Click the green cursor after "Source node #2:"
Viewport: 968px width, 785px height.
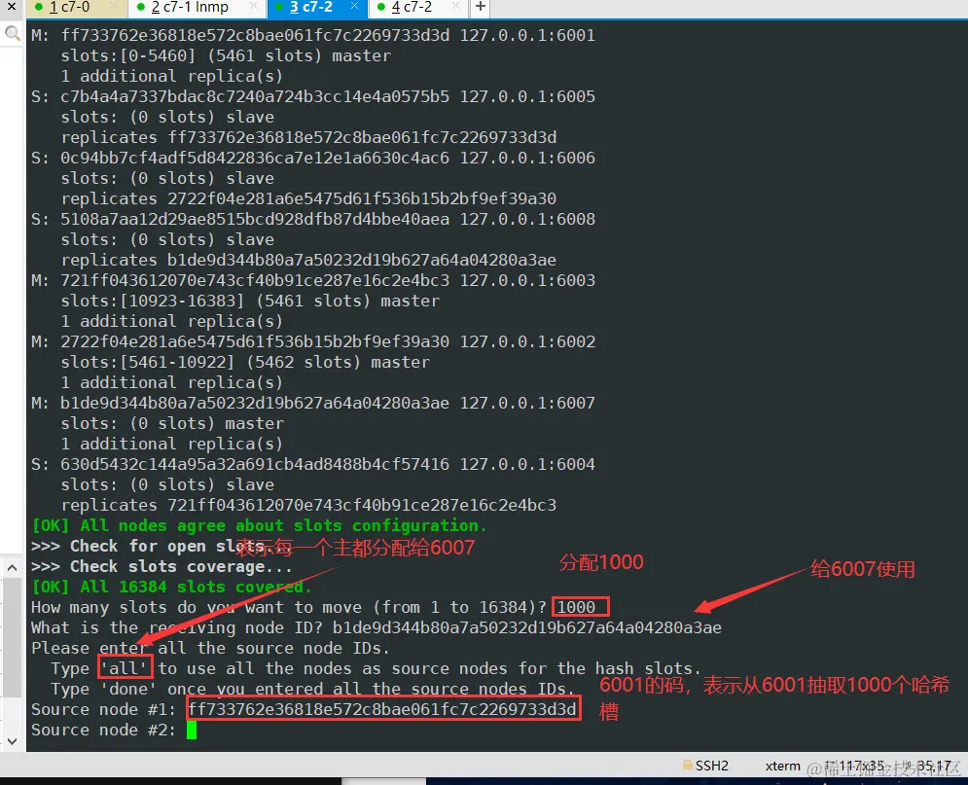pos(192,731)
